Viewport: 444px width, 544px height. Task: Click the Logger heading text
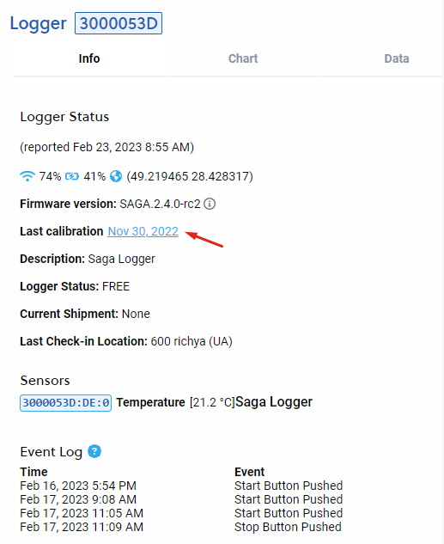pos(38,23)
